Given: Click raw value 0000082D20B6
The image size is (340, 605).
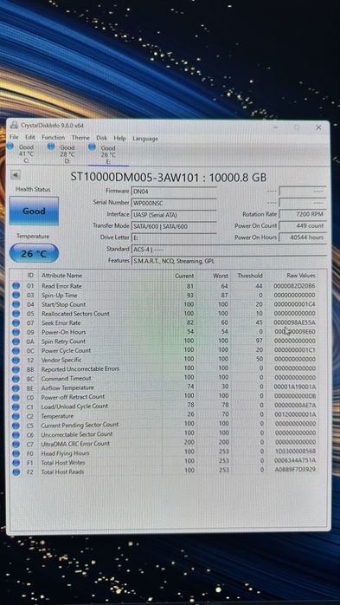Looking at the screenshot, I should [294, 286].
